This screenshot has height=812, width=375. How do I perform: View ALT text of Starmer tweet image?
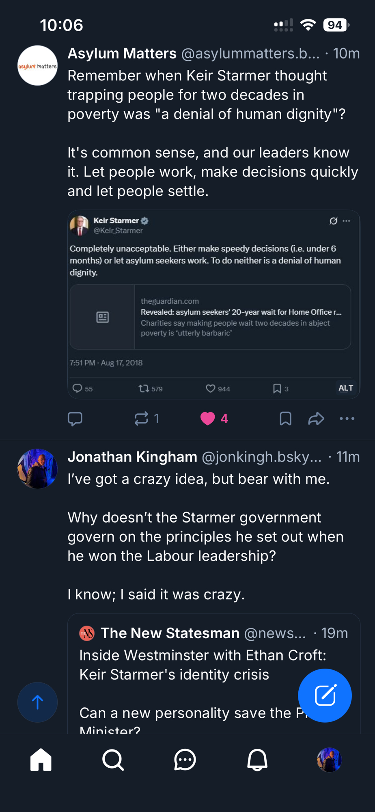(x=346, y=388)
